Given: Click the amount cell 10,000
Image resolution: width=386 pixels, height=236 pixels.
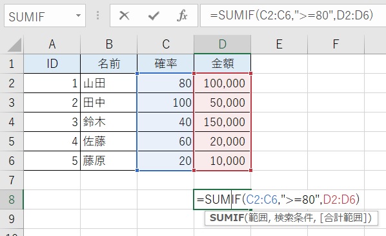Looking at the screenshot, I should coord(222,161).
